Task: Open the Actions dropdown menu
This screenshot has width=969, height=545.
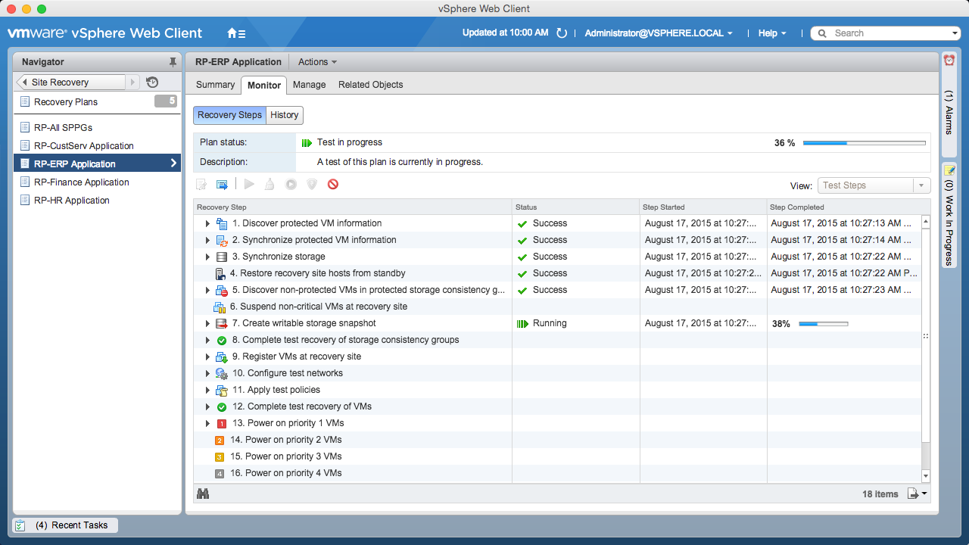Action: [x=317, y=62]
